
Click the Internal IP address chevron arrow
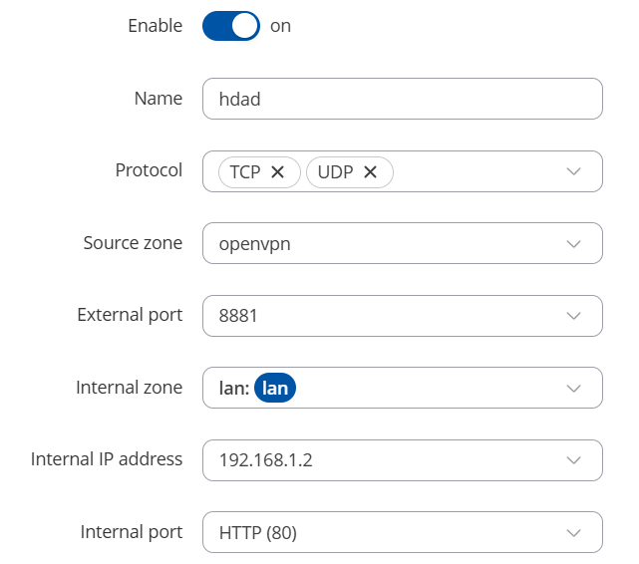(x=573, y=460)
